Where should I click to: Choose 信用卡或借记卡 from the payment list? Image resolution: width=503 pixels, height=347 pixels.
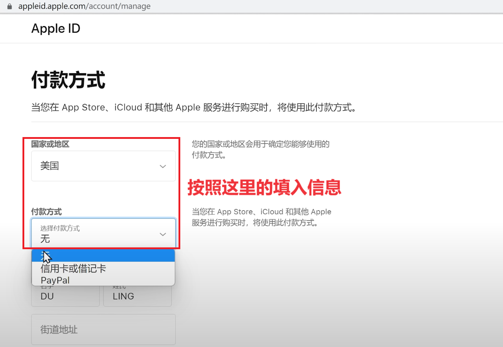pyautogui.click(x=74, y=268)
